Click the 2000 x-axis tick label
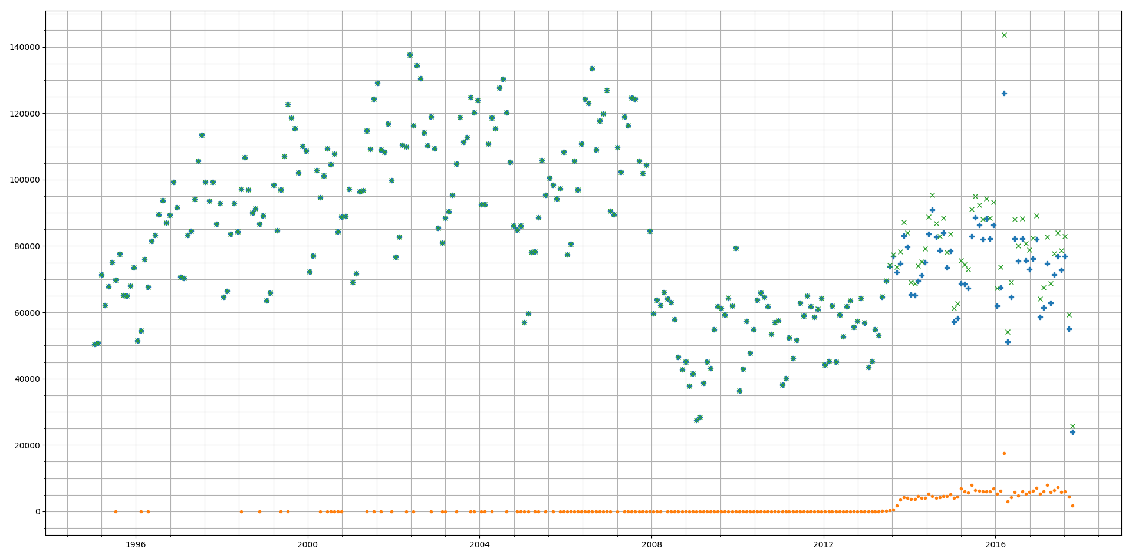 click(307, 544)
